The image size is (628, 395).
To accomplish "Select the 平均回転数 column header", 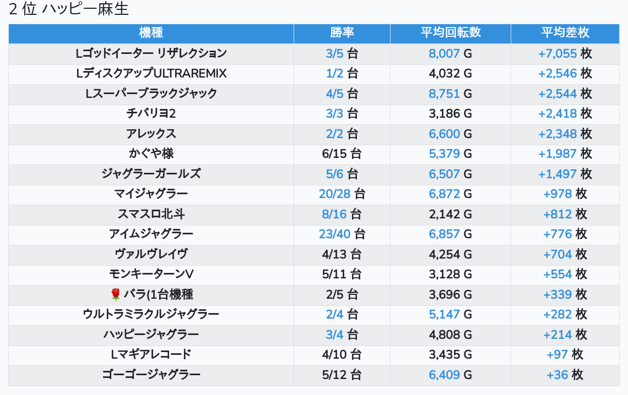I will (x=450, y=33).
